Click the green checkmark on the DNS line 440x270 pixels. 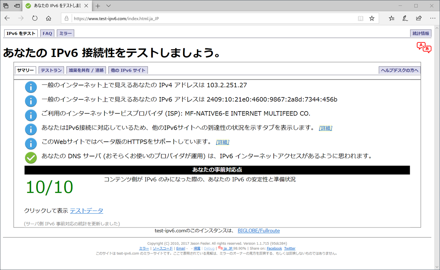(x=31, y=157)
